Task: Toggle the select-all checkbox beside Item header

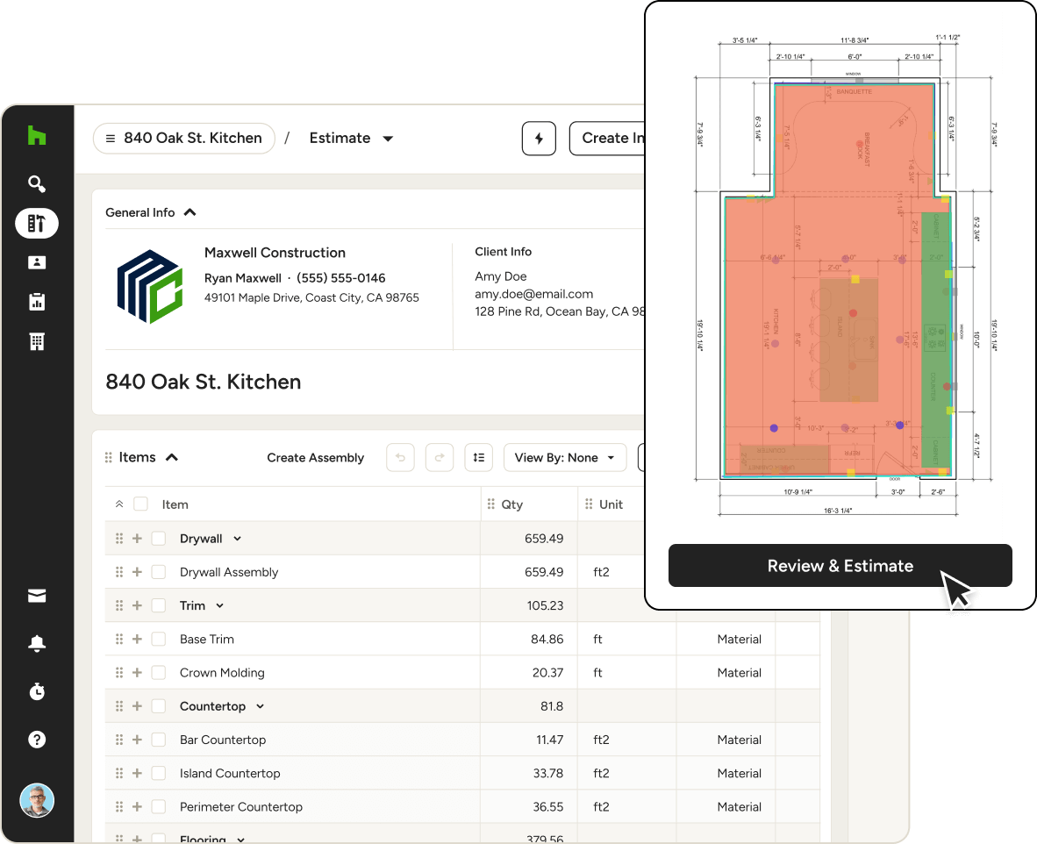Action: click(140, 504)
